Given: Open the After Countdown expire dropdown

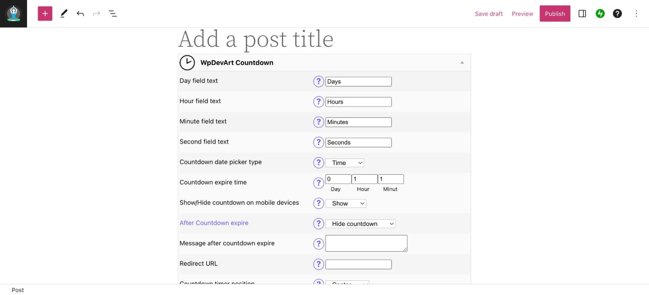Looking at the screenshot, I should click(360, 224).
